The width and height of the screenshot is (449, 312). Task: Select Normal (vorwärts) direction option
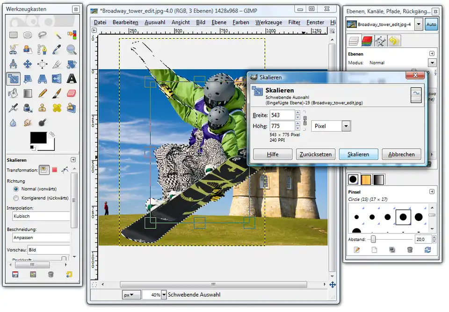coord(16,189)
